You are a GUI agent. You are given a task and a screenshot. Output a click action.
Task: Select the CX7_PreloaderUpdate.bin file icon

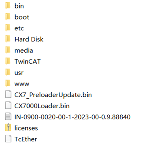[x=8, y=94]
